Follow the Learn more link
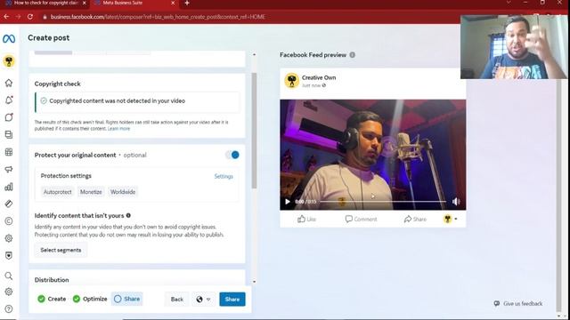The width and height of the screenshot is (570, 320). click(118, 129)
